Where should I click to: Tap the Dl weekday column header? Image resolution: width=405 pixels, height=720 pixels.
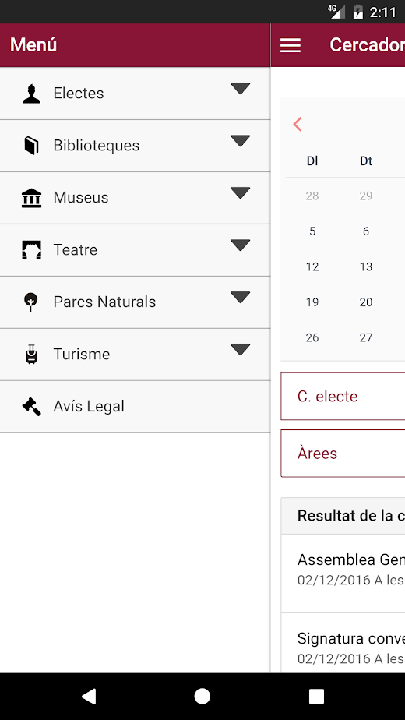click(x=312, y=161)
